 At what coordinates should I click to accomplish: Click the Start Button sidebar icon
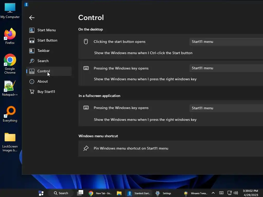32,41
